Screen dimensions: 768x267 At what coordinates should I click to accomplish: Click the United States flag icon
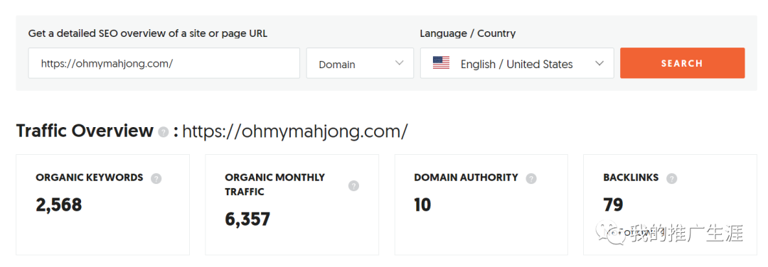coord(442,63)
